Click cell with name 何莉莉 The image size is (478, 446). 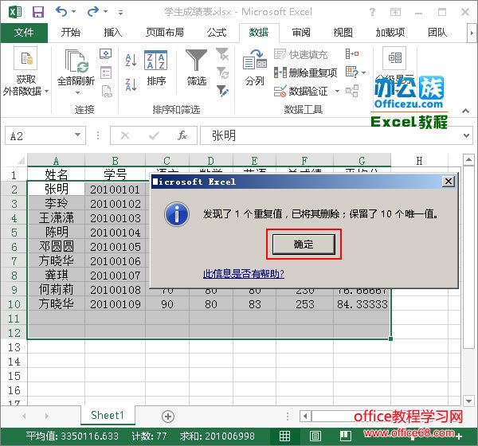pyautogui.click(x=56, y=290)
